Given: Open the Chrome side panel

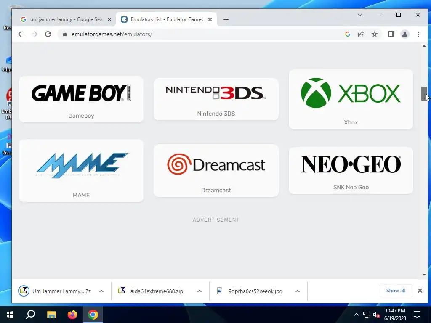Looking at the screenshot, I should (x=391, y=34).
